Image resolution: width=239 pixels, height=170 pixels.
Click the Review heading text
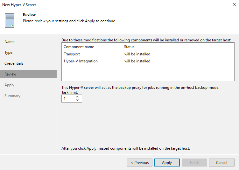[x=29, y=15]
